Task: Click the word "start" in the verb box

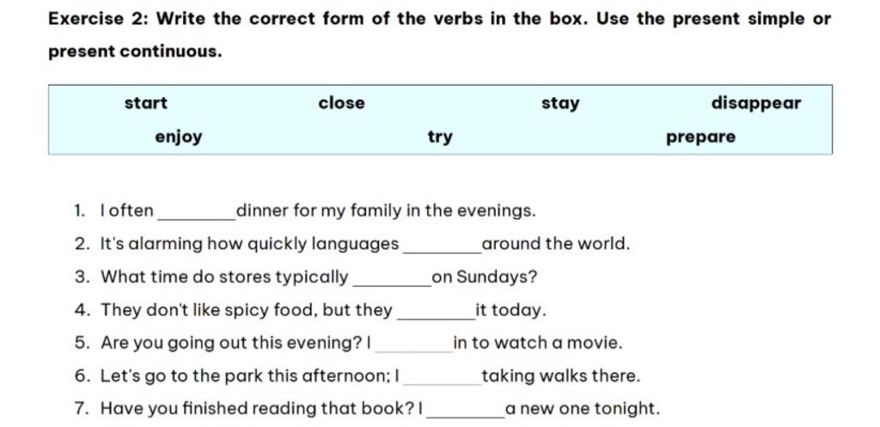Action: (146, 103)
